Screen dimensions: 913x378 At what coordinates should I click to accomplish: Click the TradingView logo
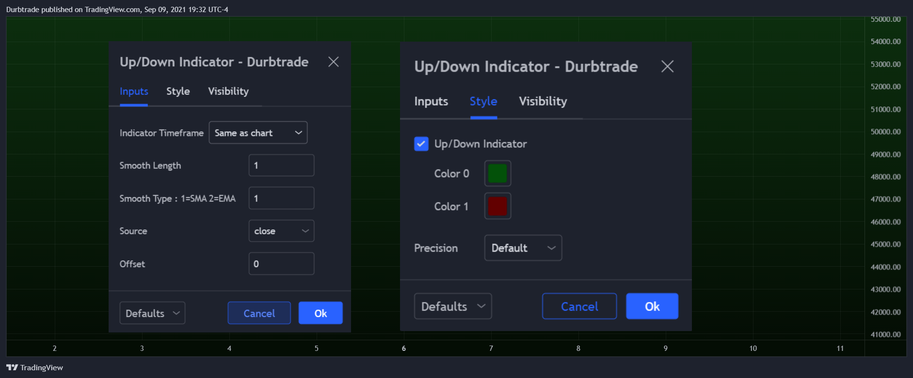pos(34,368)
